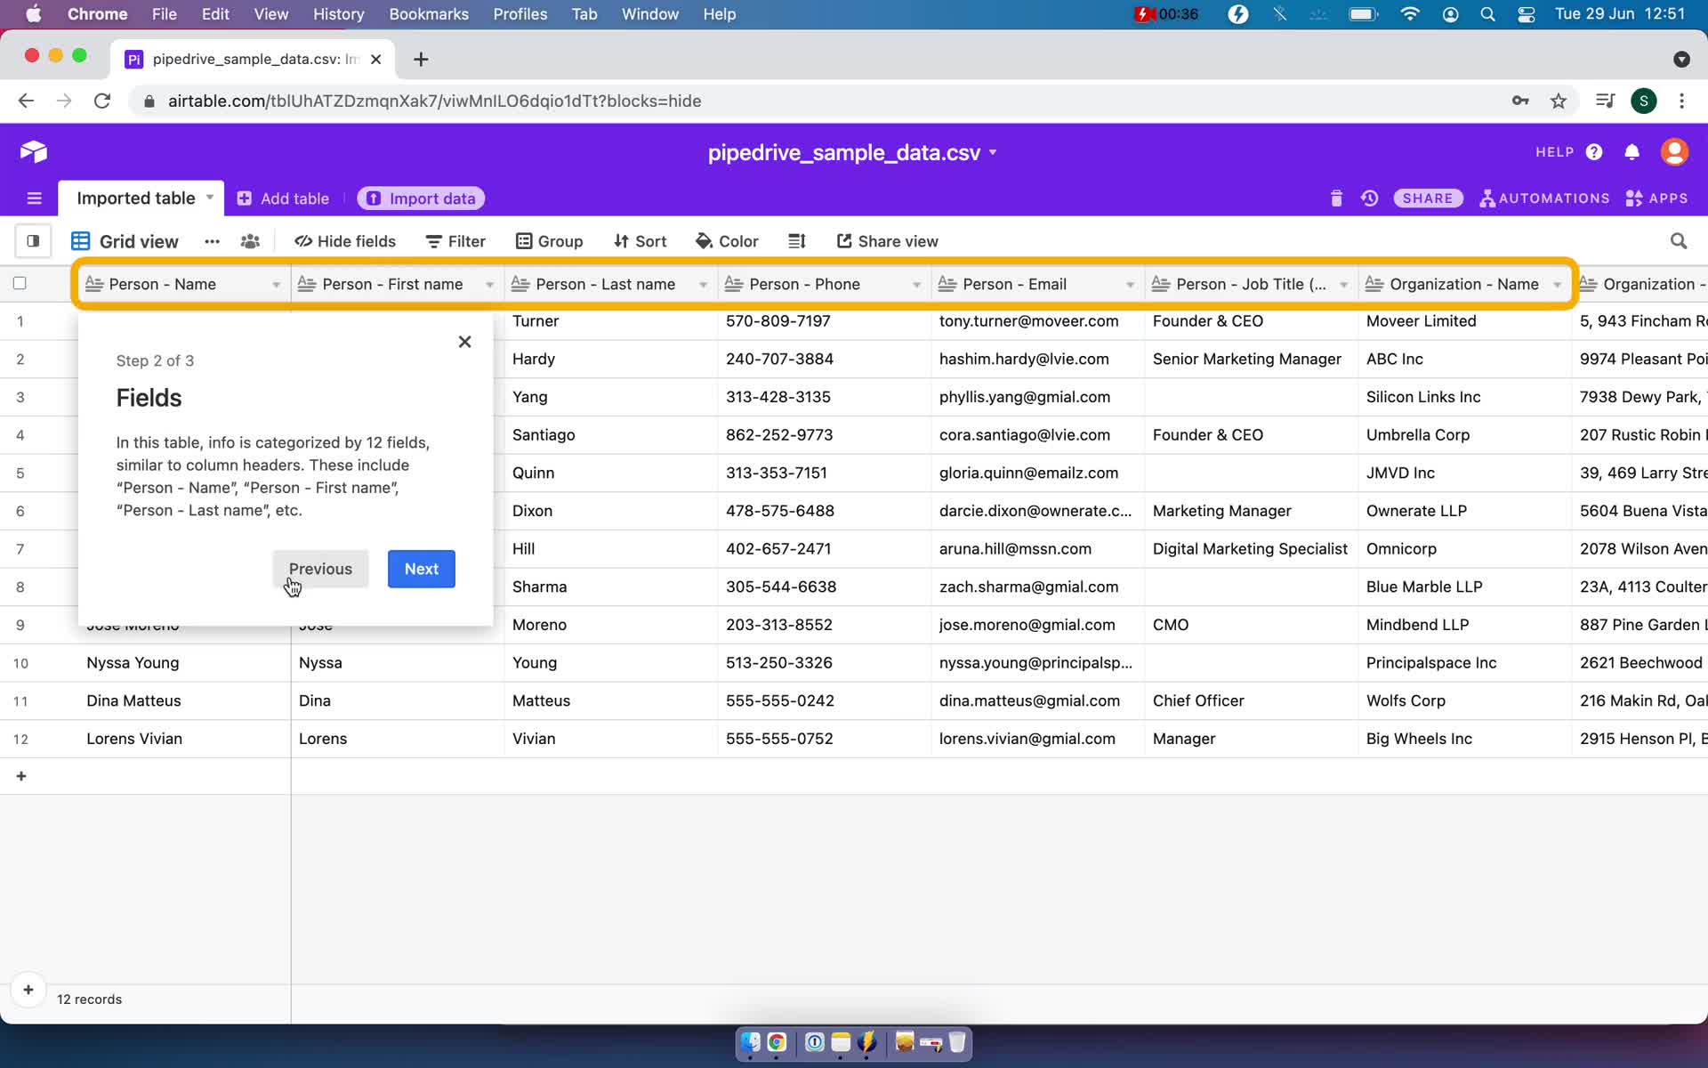Viewport: 1708px width, 1068px height.
Task: Bookmark the page with the star icon
Action: [1559, 101]
